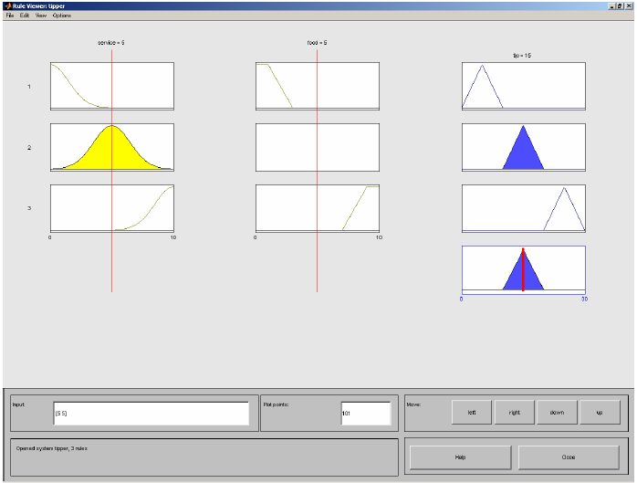The height and width of the screenshot is (483, 637).
Task: Click rule 1 service membership plot
Action: point(112,86)
